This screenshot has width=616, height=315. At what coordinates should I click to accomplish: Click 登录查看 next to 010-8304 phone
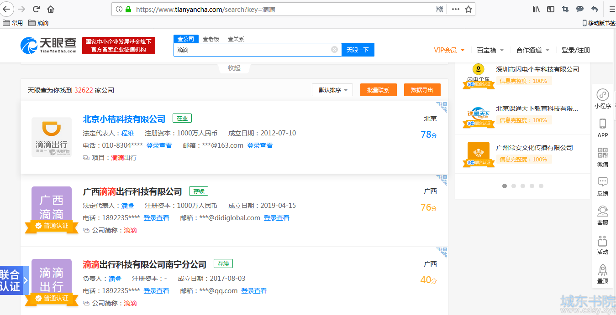159,145
